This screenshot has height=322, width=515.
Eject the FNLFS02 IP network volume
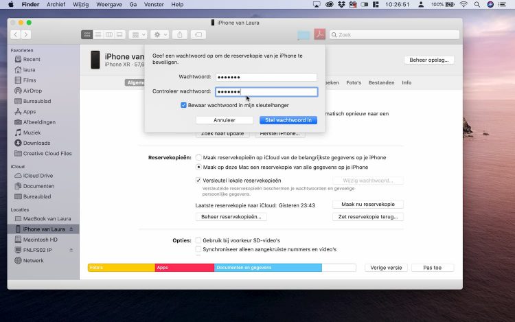click(70, 250)
